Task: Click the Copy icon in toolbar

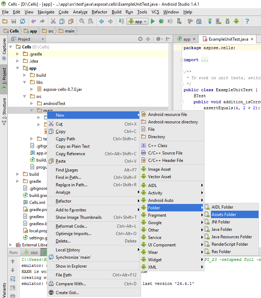Action: tap(62, 21)
